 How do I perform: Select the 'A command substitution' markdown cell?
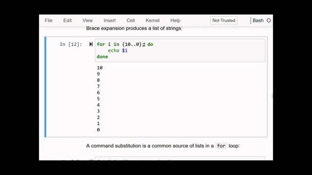(163, 146)
